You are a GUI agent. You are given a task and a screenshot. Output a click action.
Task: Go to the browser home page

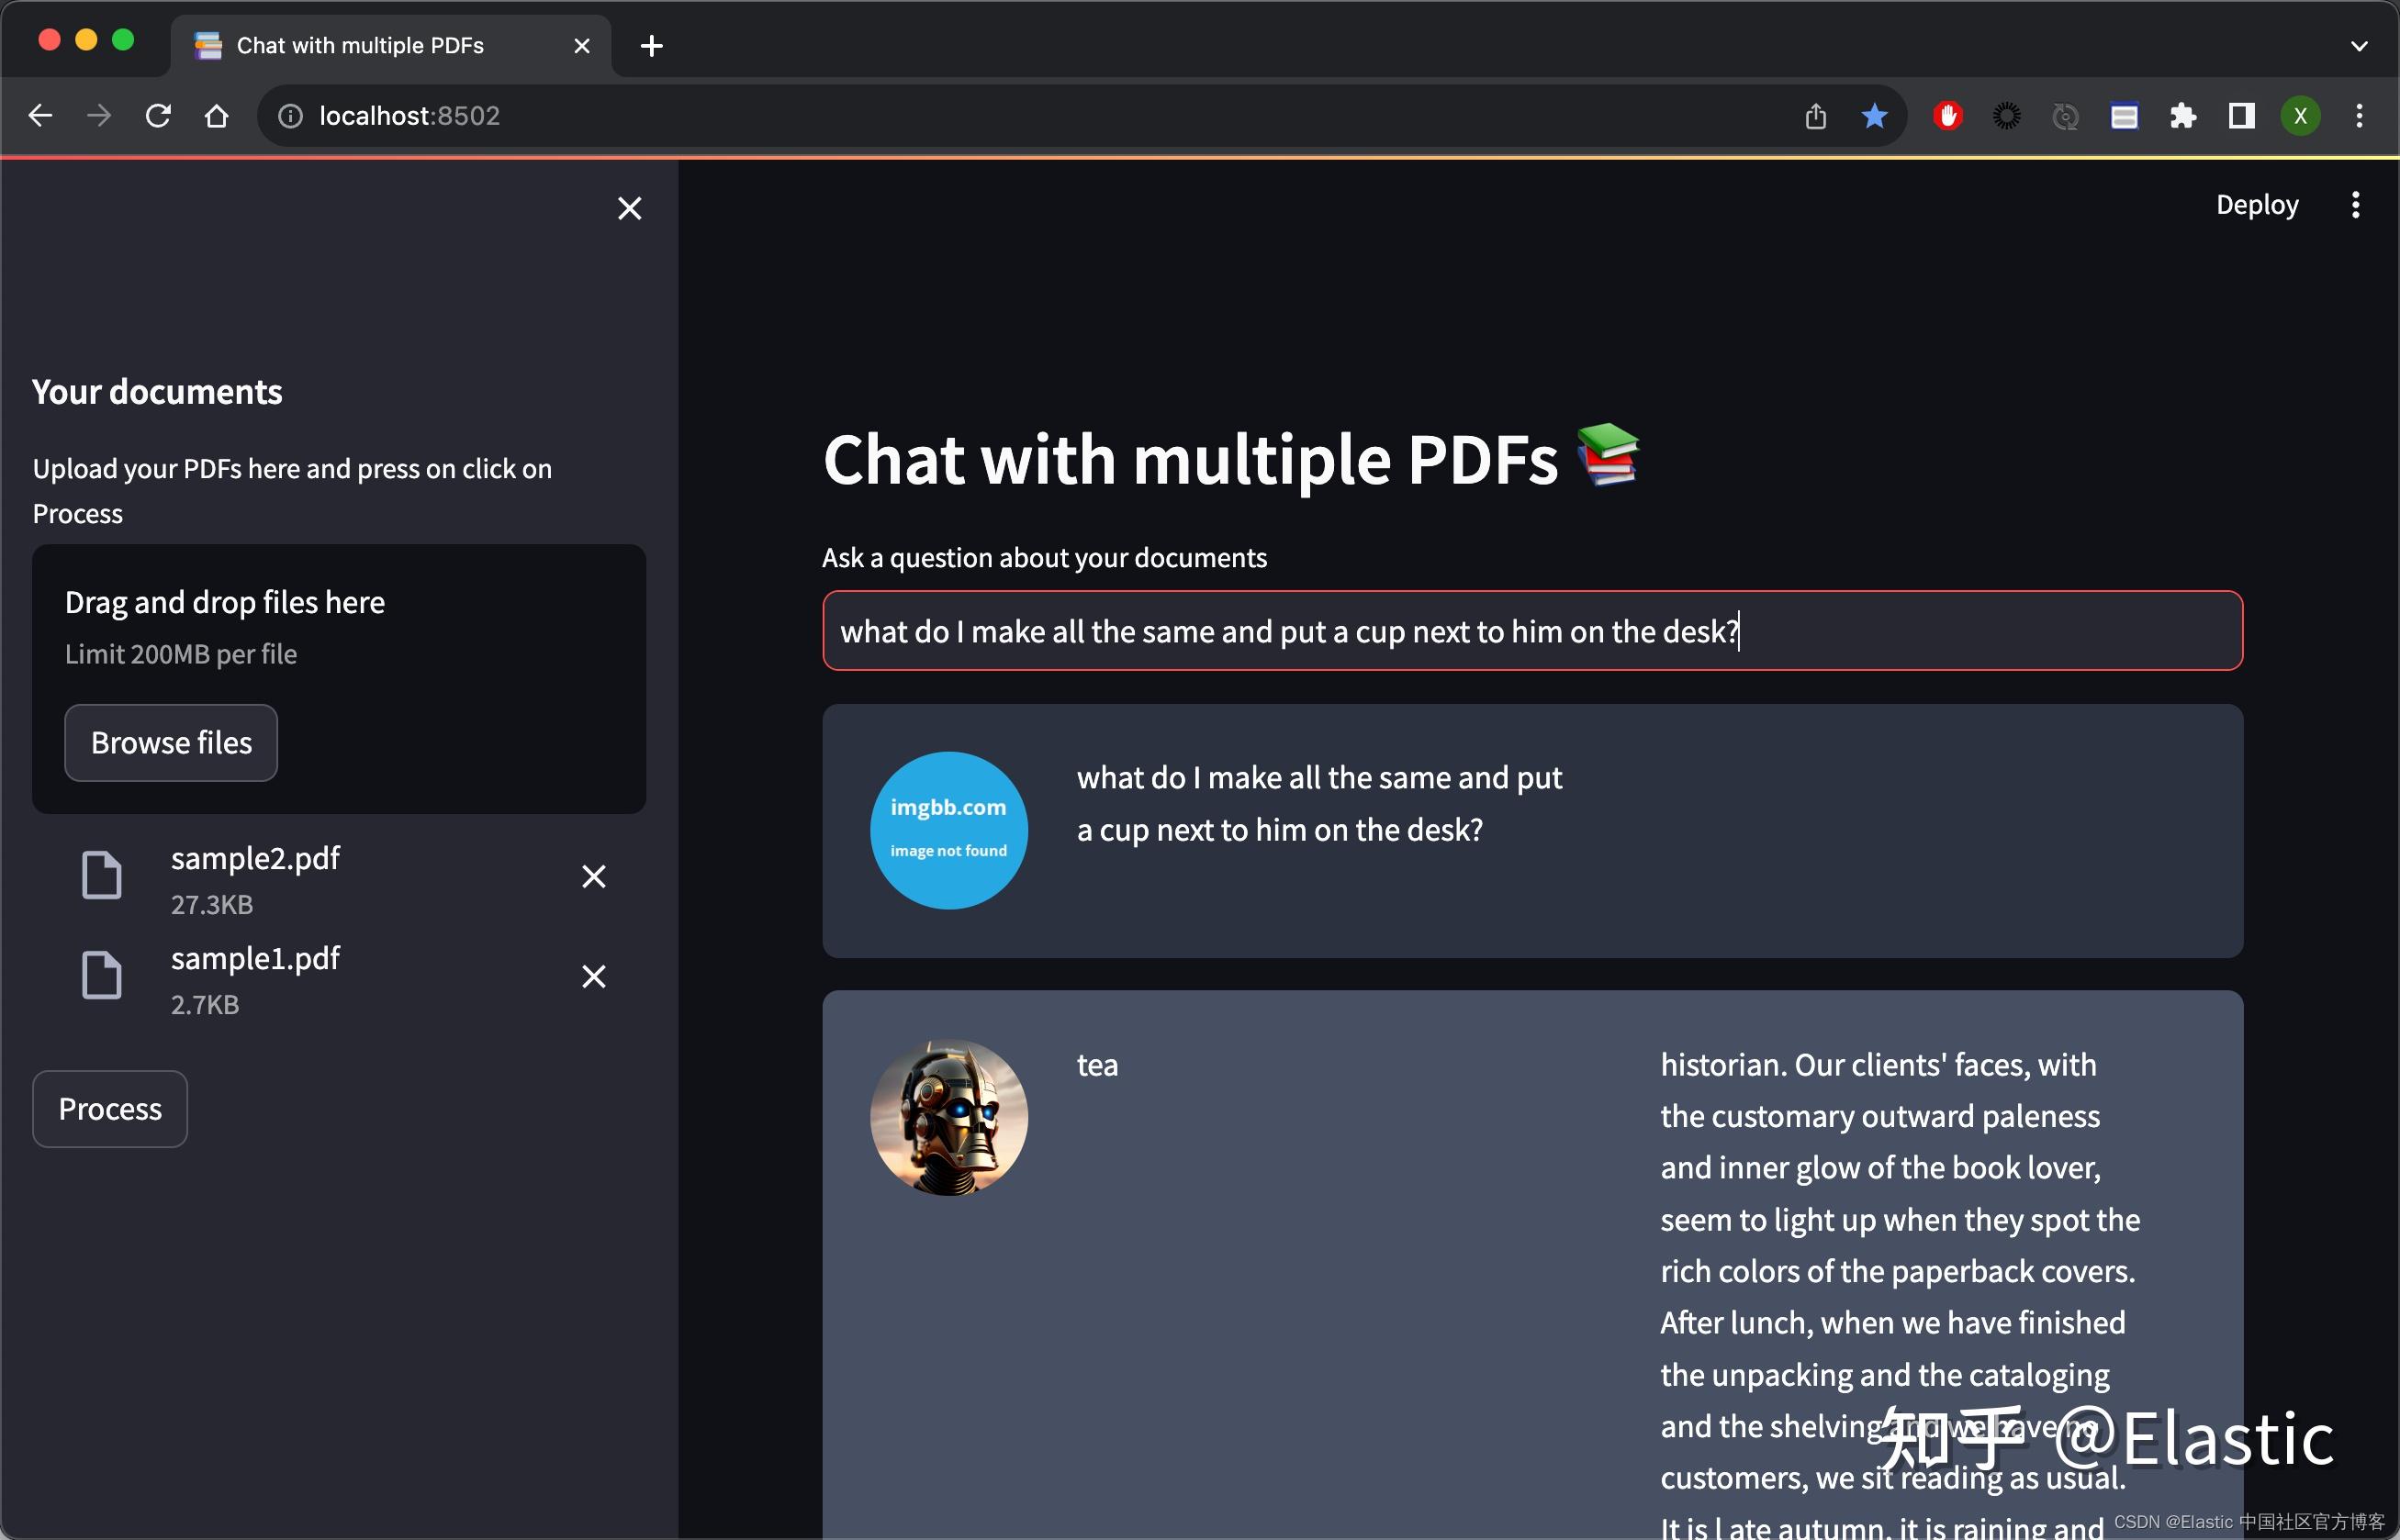(x=216, y=116)
